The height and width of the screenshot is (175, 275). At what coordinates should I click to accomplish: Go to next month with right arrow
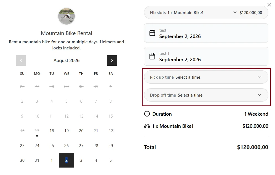coord(112,60)
